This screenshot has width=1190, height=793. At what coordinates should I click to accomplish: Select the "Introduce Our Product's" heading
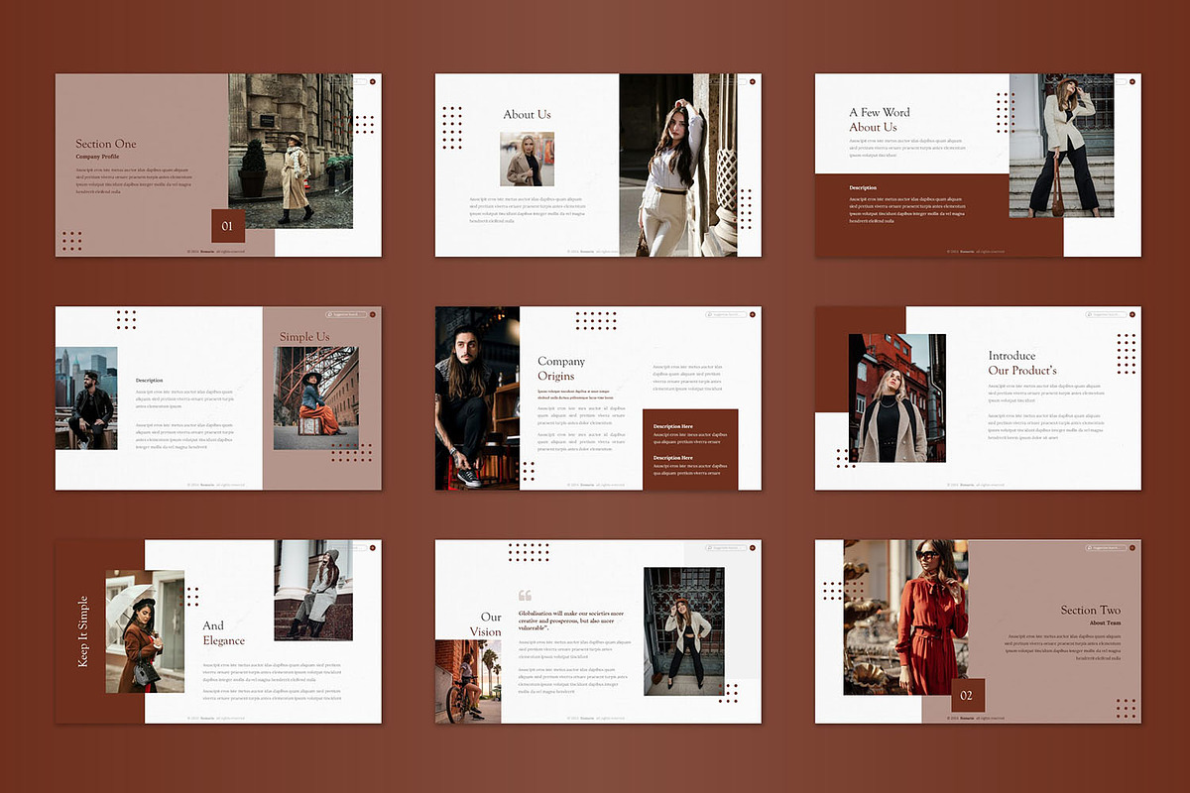click(x=1022, y=363)
